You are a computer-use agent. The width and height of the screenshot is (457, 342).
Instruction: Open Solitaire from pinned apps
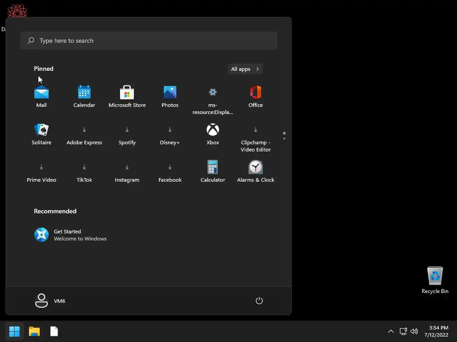[42, 134]
